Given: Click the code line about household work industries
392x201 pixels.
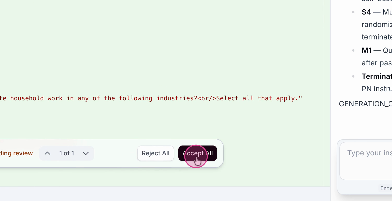Looking at the screenshot, I should 104,98.
